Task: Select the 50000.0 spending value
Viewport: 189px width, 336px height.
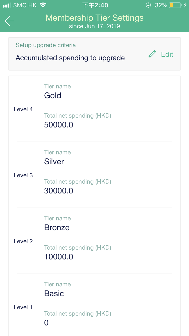Action: (58, 125)
